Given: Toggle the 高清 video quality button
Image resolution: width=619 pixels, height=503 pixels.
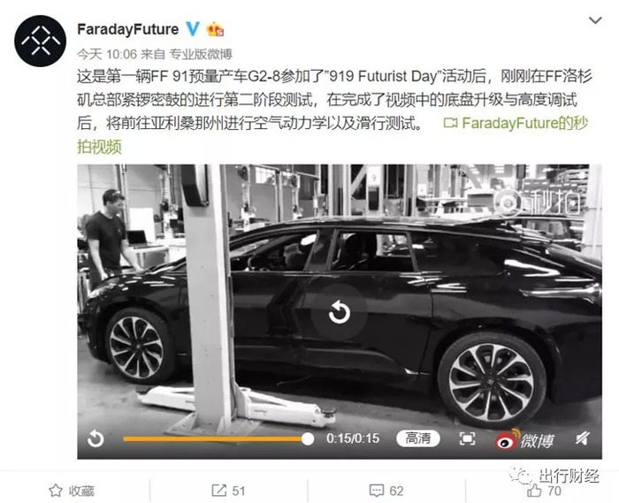Looking at the screenshot, I should (417, 438).
